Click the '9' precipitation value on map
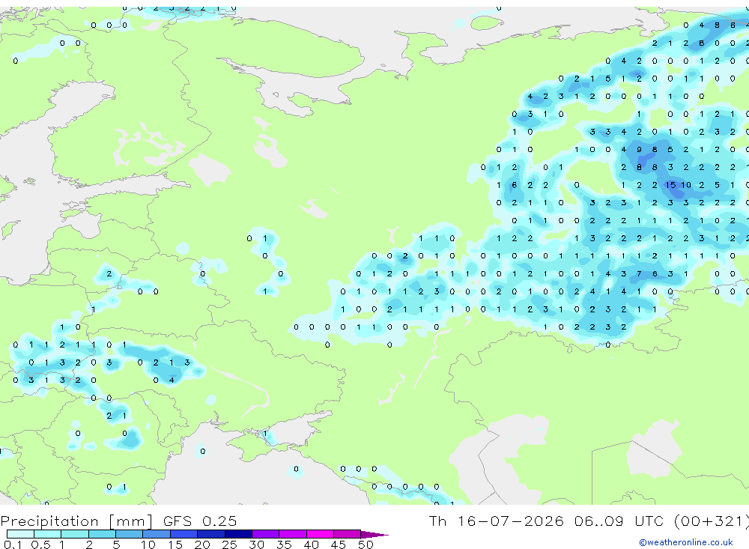The image size is (749, 549). click(x=639, y=150)
